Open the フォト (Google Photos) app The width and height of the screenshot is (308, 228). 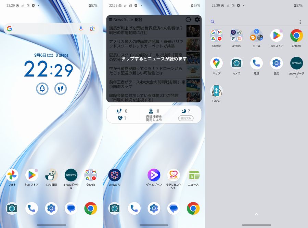[x=12, y=175]
